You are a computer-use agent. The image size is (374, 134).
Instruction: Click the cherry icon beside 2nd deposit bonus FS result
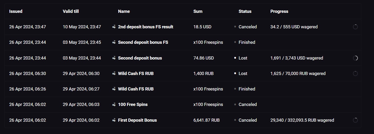tap(114, 27)
